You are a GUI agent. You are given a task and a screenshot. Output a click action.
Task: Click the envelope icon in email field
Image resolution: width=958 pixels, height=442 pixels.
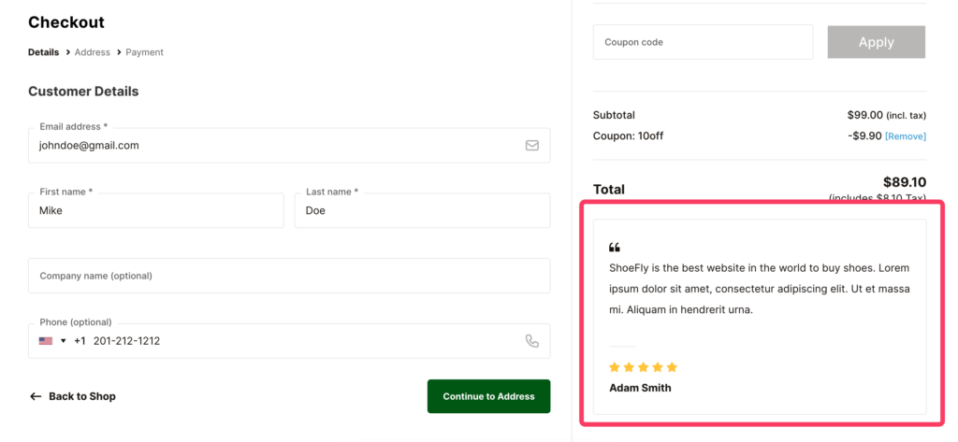coord(531,146)
